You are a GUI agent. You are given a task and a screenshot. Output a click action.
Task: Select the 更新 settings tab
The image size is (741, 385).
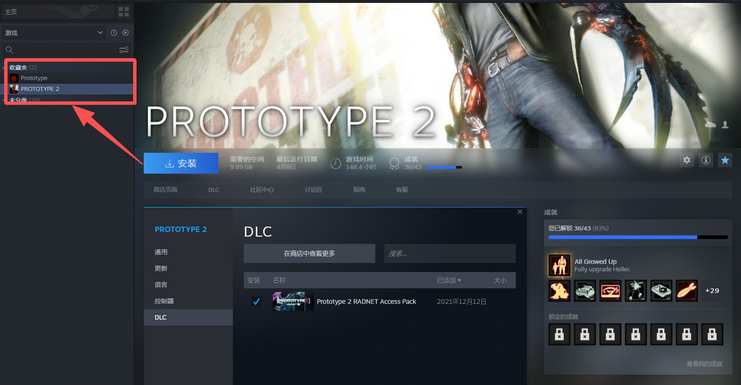point(161,269)
